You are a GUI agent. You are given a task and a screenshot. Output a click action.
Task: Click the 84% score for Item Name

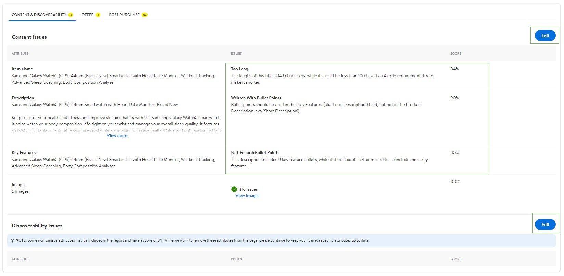[454, 69]
